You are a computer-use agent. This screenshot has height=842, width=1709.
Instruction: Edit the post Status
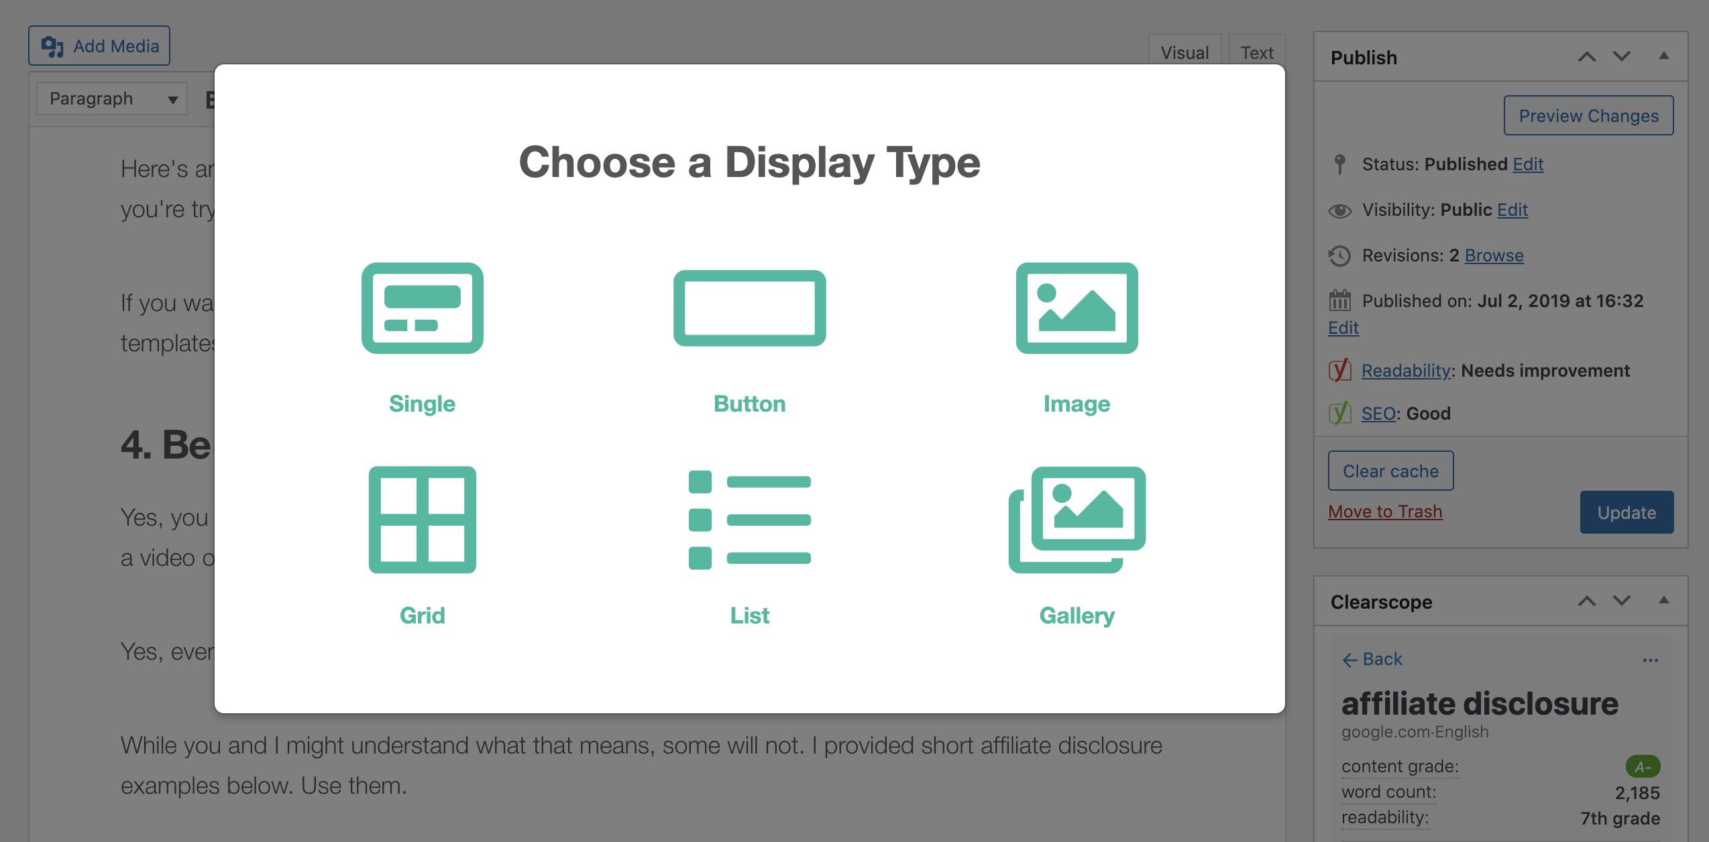(x=1528, y=164)
